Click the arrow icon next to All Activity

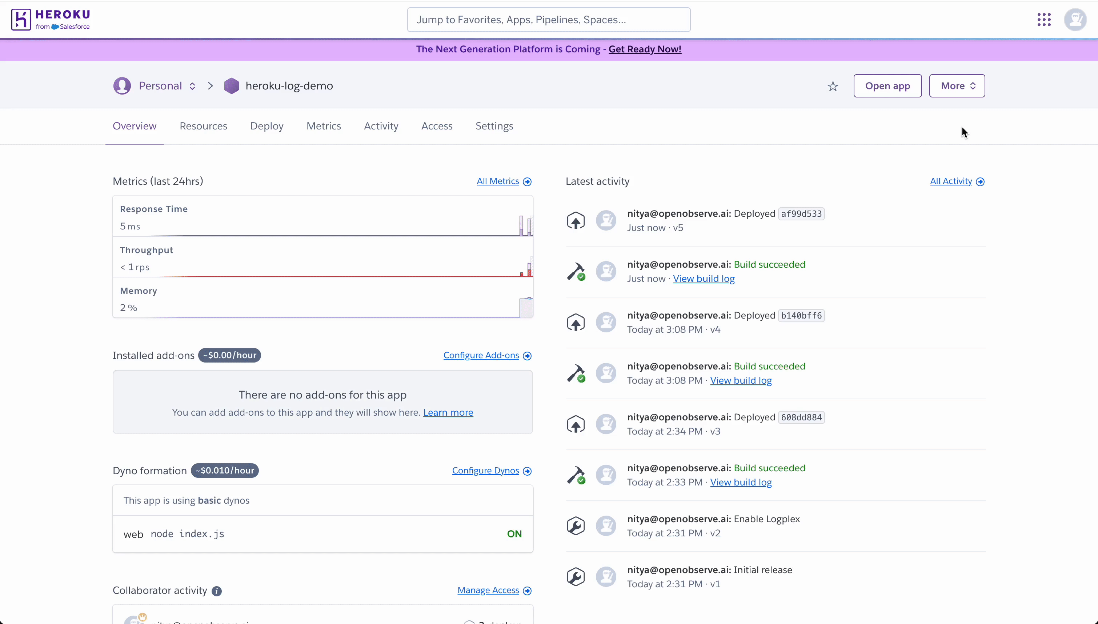981,181
